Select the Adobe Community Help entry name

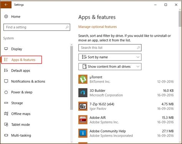[108, 131]
